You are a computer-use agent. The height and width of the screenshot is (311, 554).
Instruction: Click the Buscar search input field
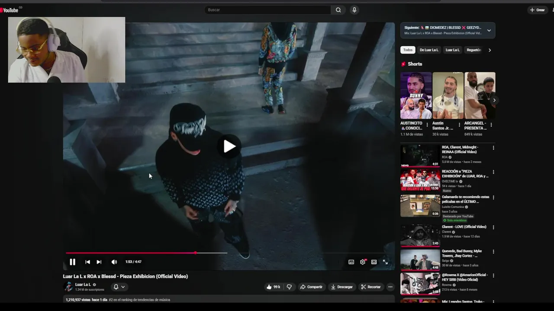tap(267, 10)
